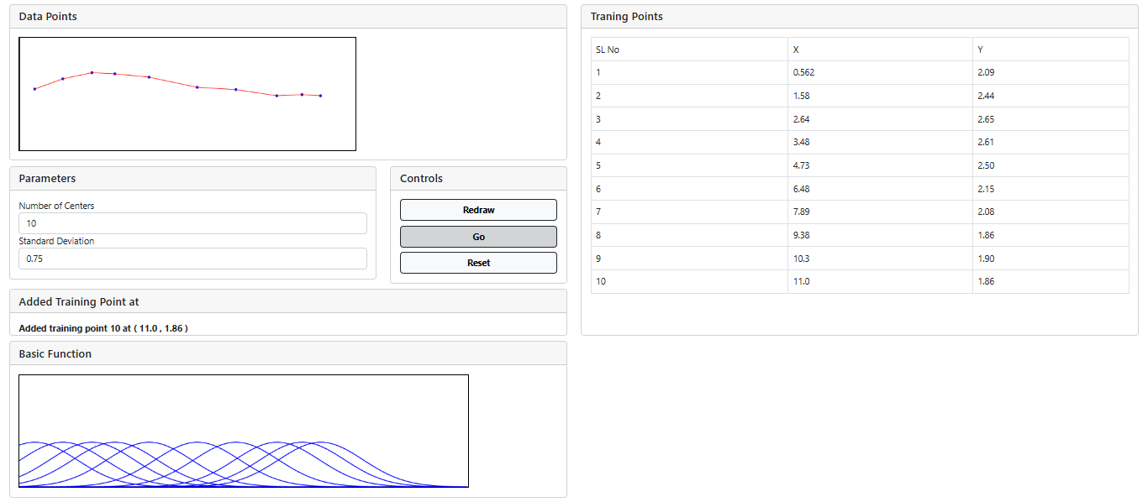Click the Redraw button
This screenshot has width=1148, height=502.
click(x=478, y=210)
